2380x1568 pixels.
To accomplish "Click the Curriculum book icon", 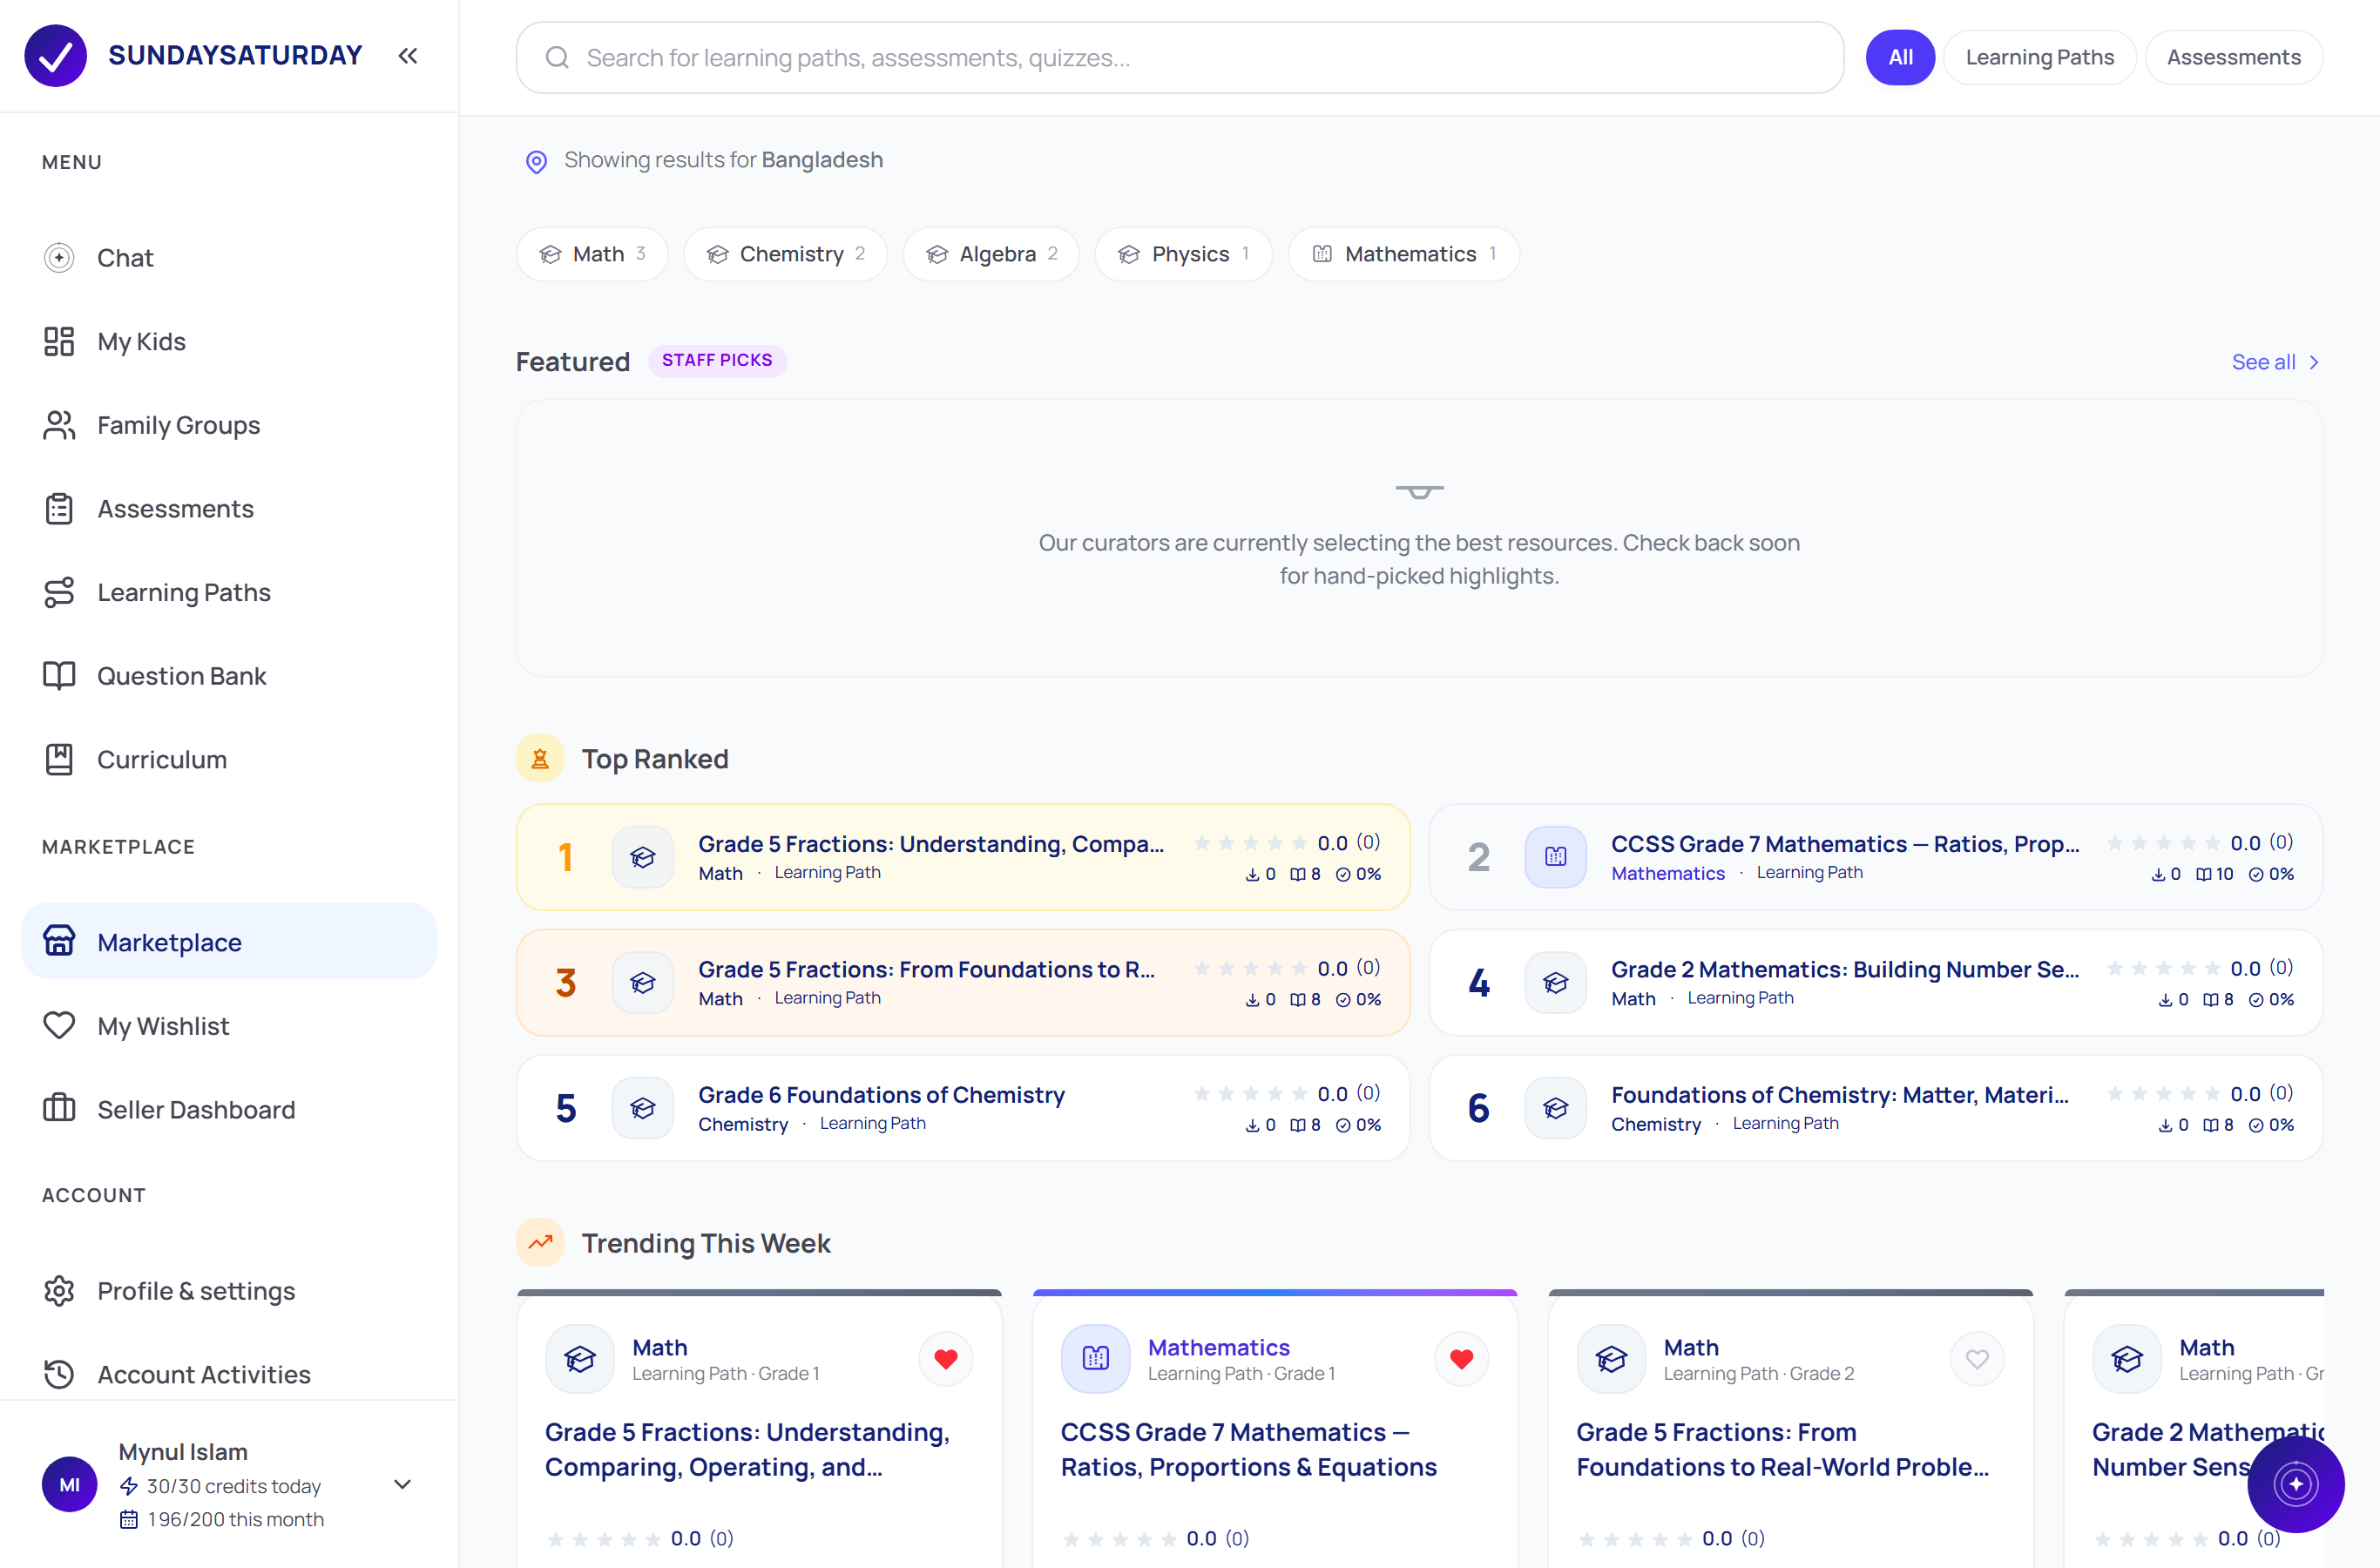I will pos(59,760).
